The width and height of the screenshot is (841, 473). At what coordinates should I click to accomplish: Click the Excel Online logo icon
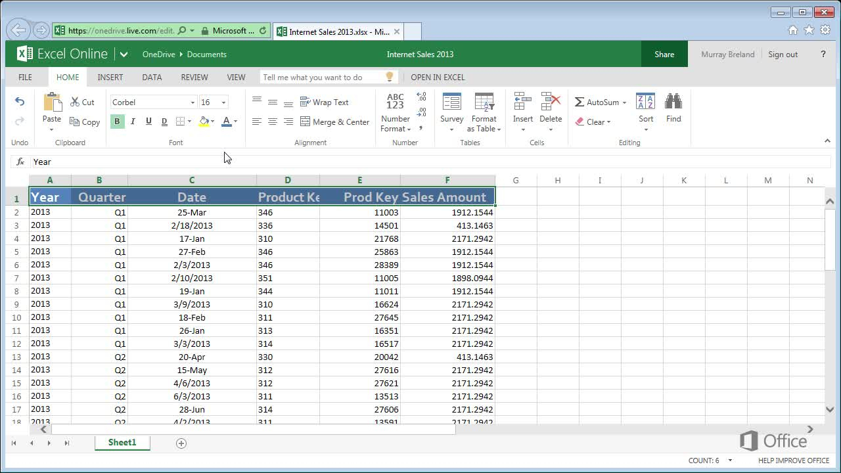click(x=25, y=54)
